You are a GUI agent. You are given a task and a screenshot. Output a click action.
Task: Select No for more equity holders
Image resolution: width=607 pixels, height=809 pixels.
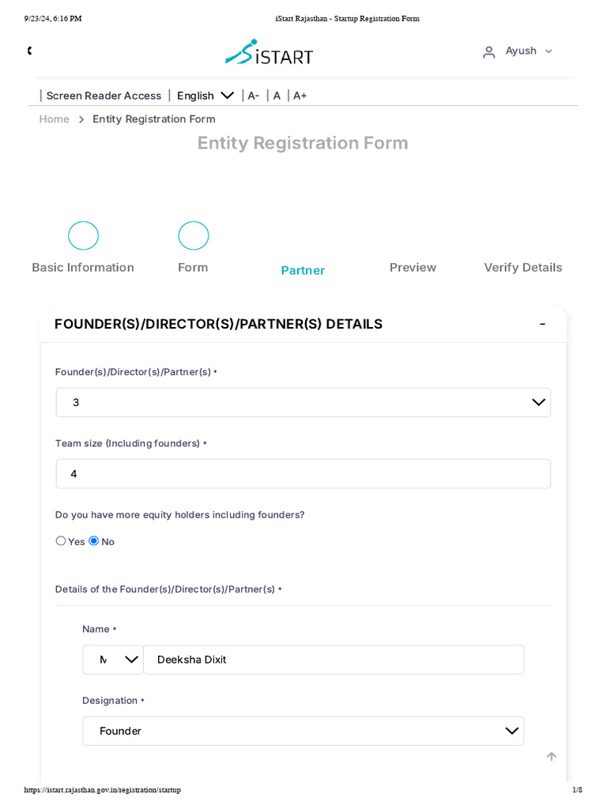94,540
